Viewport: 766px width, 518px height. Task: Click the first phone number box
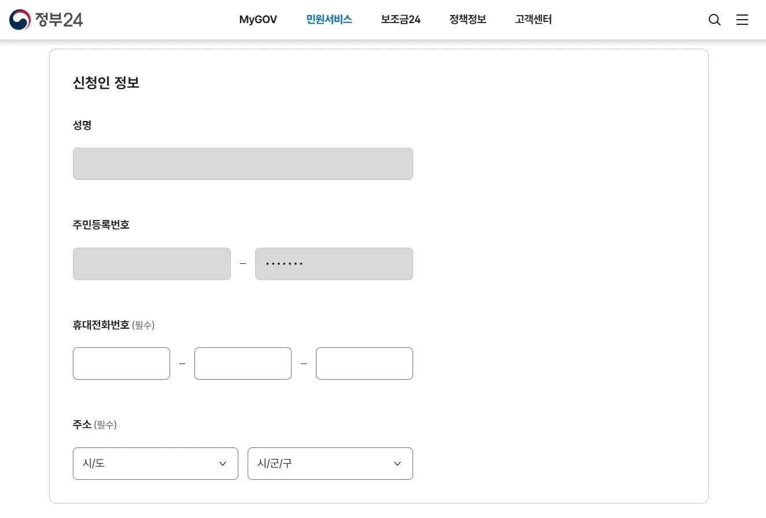[121, 363]
